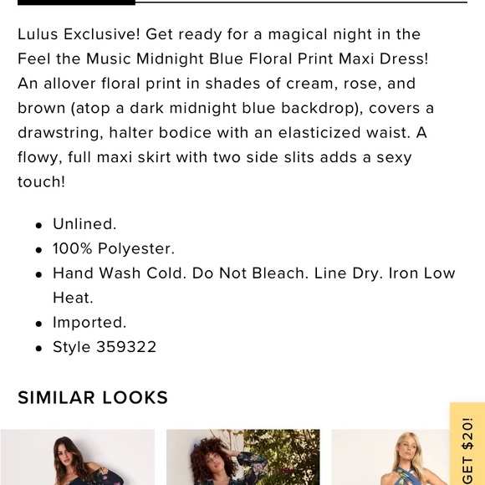Click the Unlined bullet item

[x=84, y=224]
